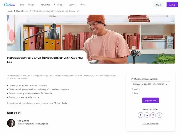182x135 pixels.
Task: Share event on LinkedIn icon
Action: (x=147, y=115)
